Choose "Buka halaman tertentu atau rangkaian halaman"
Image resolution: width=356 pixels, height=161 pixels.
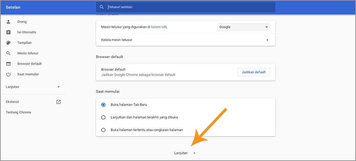click(x=103, y=130)
